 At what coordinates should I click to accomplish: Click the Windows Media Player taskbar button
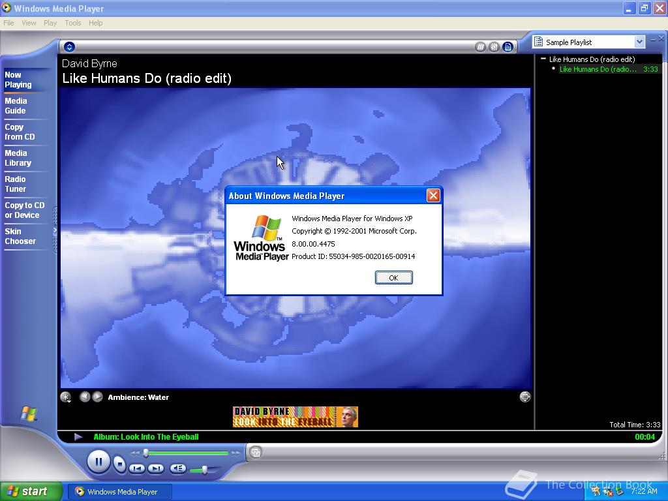tap(121, 492)
